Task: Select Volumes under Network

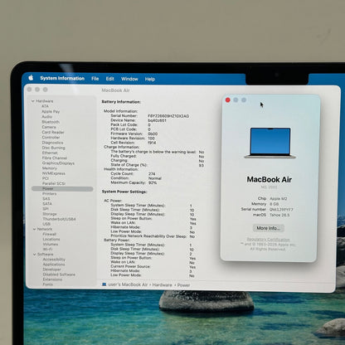Action: [x=51, y=244]
